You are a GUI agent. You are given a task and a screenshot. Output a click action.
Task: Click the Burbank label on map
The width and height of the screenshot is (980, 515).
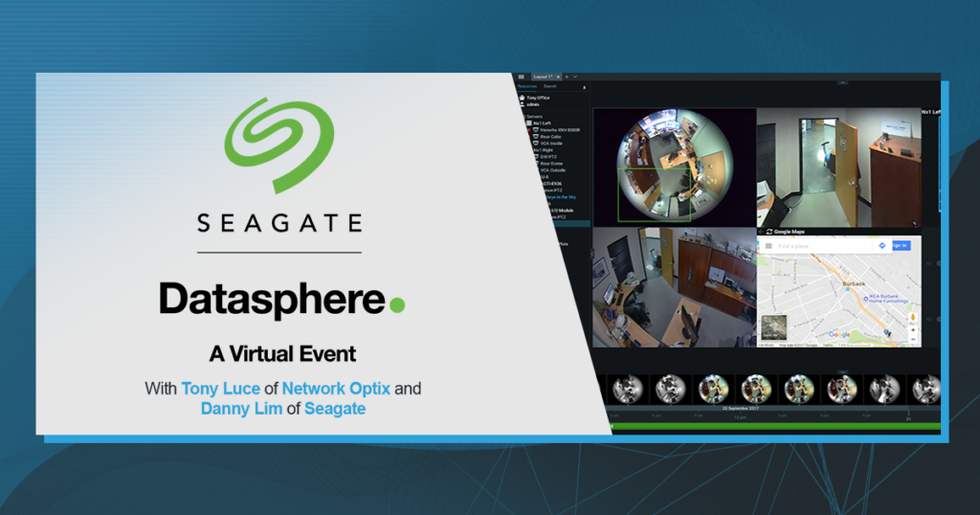click(x=854, y=283)
